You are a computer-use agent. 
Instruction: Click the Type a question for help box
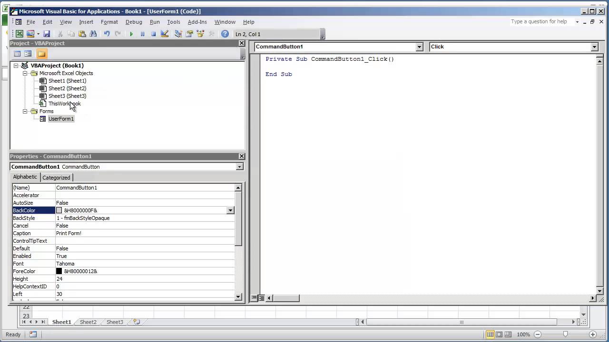pos(542,21)
